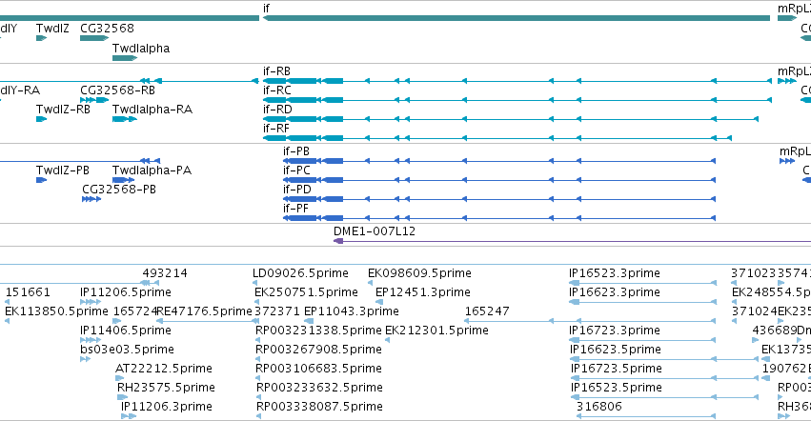Select the 151661 feature label
The width and height of the screenshot is (811, 421).
pos(28,292)
